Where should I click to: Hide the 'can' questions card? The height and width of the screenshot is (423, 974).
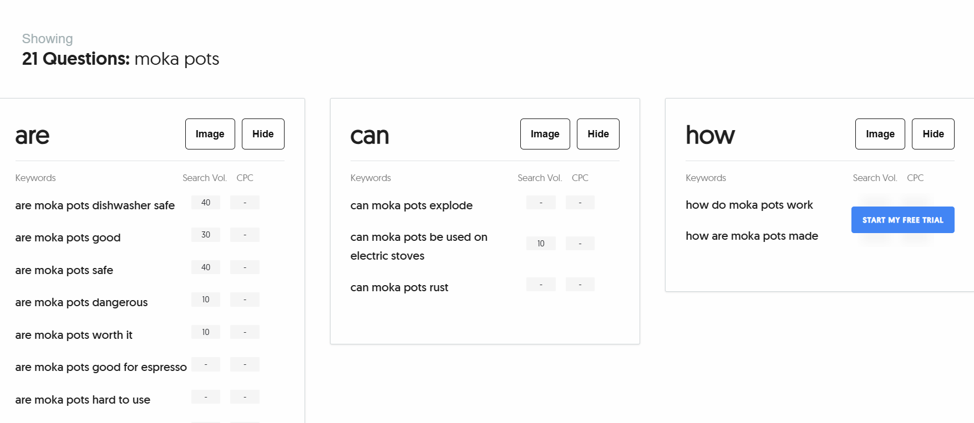point(598,134)
